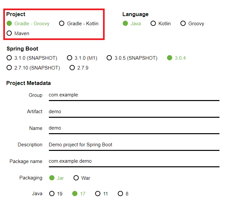Select Spring Boot version 3.0.4
Viewport: 228px width, 206px height.
176,58
